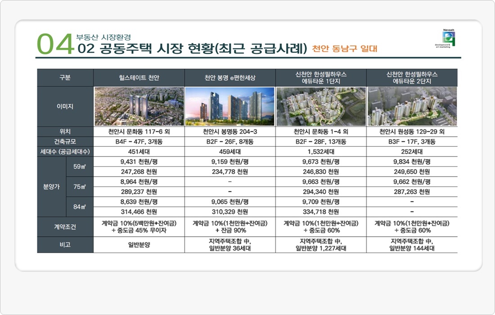Click the price 249,650 천원
This screenshot has height=315, width=495.
412,172
